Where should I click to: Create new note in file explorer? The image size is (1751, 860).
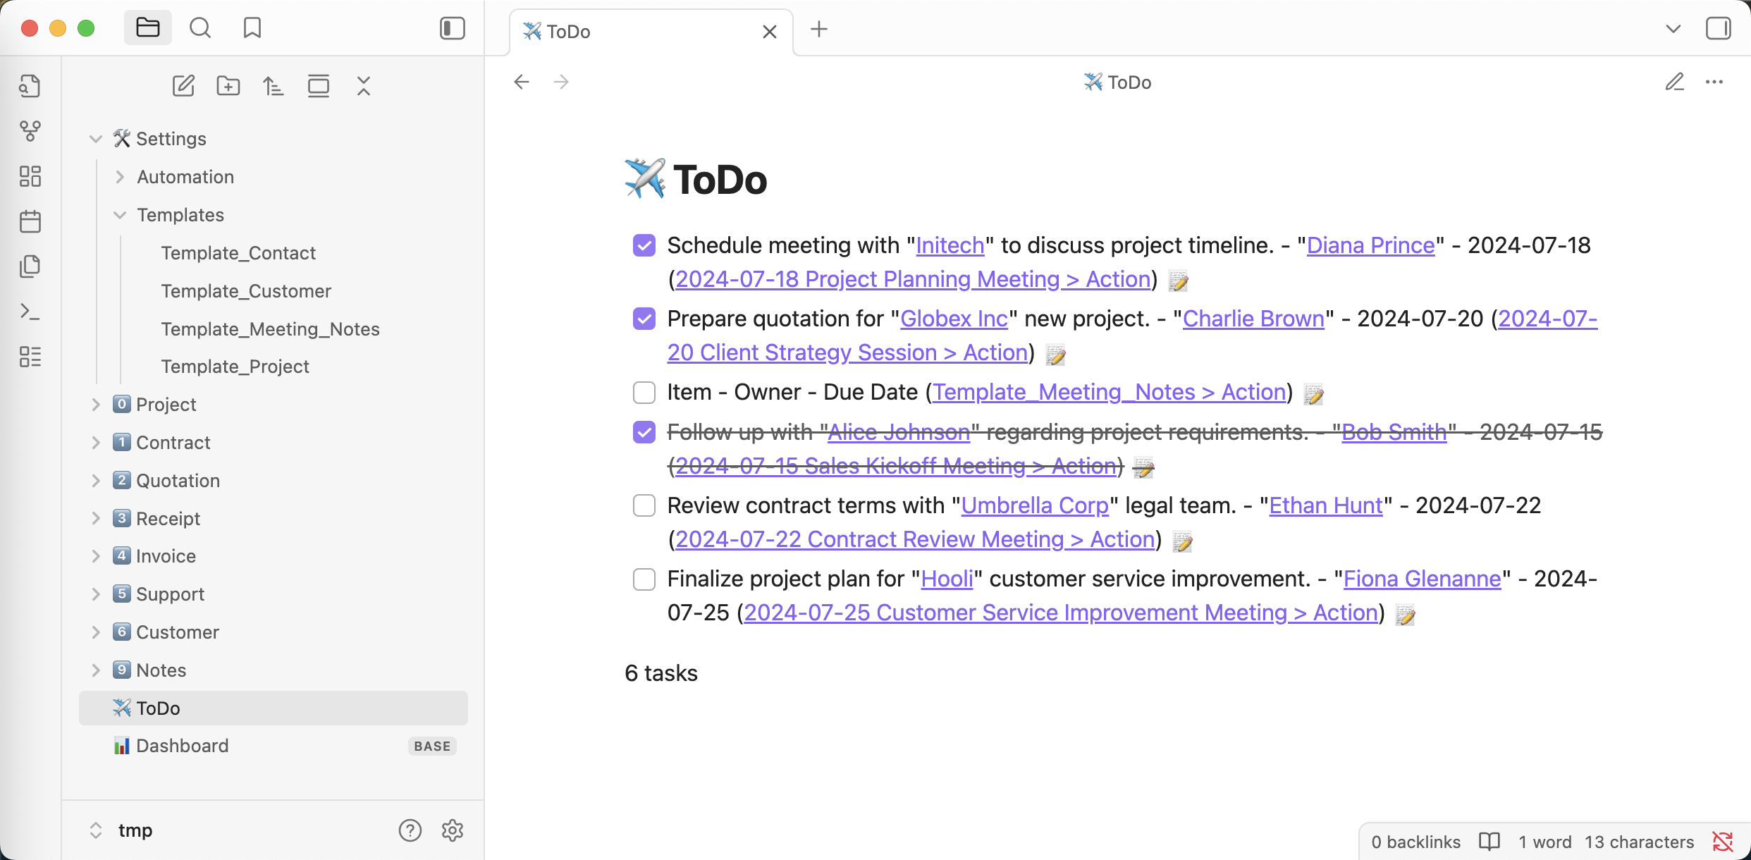(183, 86)
